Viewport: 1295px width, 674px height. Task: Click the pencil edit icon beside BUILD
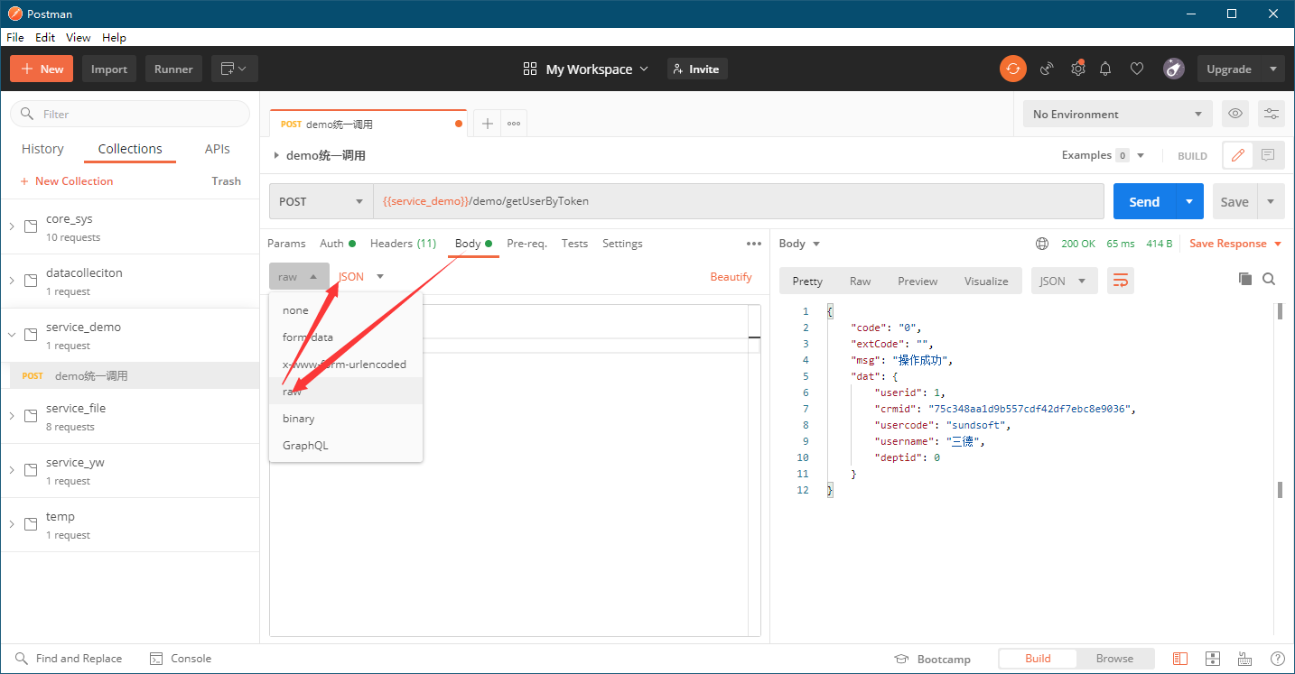pyautogui.click(x=1238, y=155)
